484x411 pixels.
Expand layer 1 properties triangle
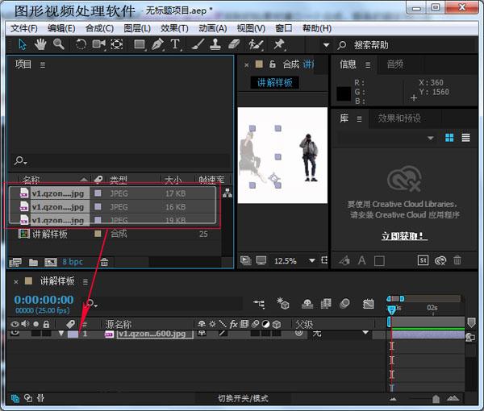(61, 334)
